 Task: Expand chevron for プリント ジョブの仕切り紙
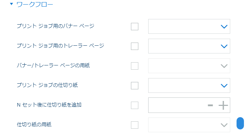coord(224,85)
